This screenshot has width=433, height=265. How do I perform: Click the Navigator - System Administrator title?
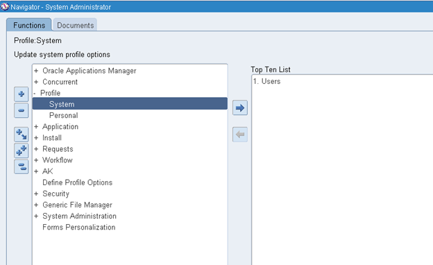coord(61,7)
